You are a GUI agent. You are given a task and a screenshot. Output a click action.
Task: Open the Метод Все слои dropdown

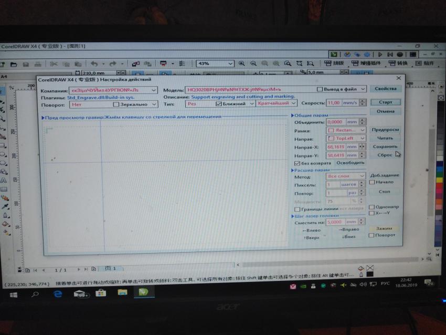362,176
